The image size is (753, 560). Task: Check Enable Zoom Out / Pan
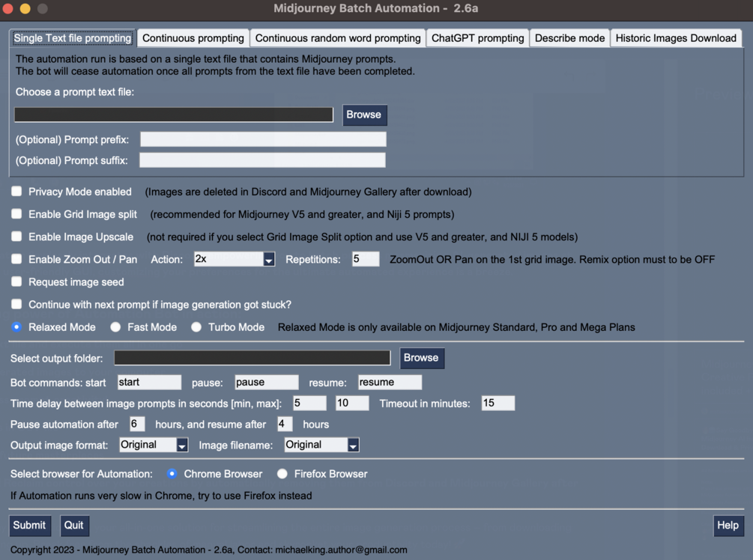(x=16, y=258)
